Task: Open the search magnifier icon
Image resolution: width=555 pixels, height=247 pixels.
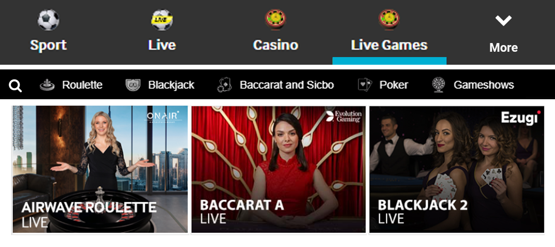Action: [x=15, y=86]
